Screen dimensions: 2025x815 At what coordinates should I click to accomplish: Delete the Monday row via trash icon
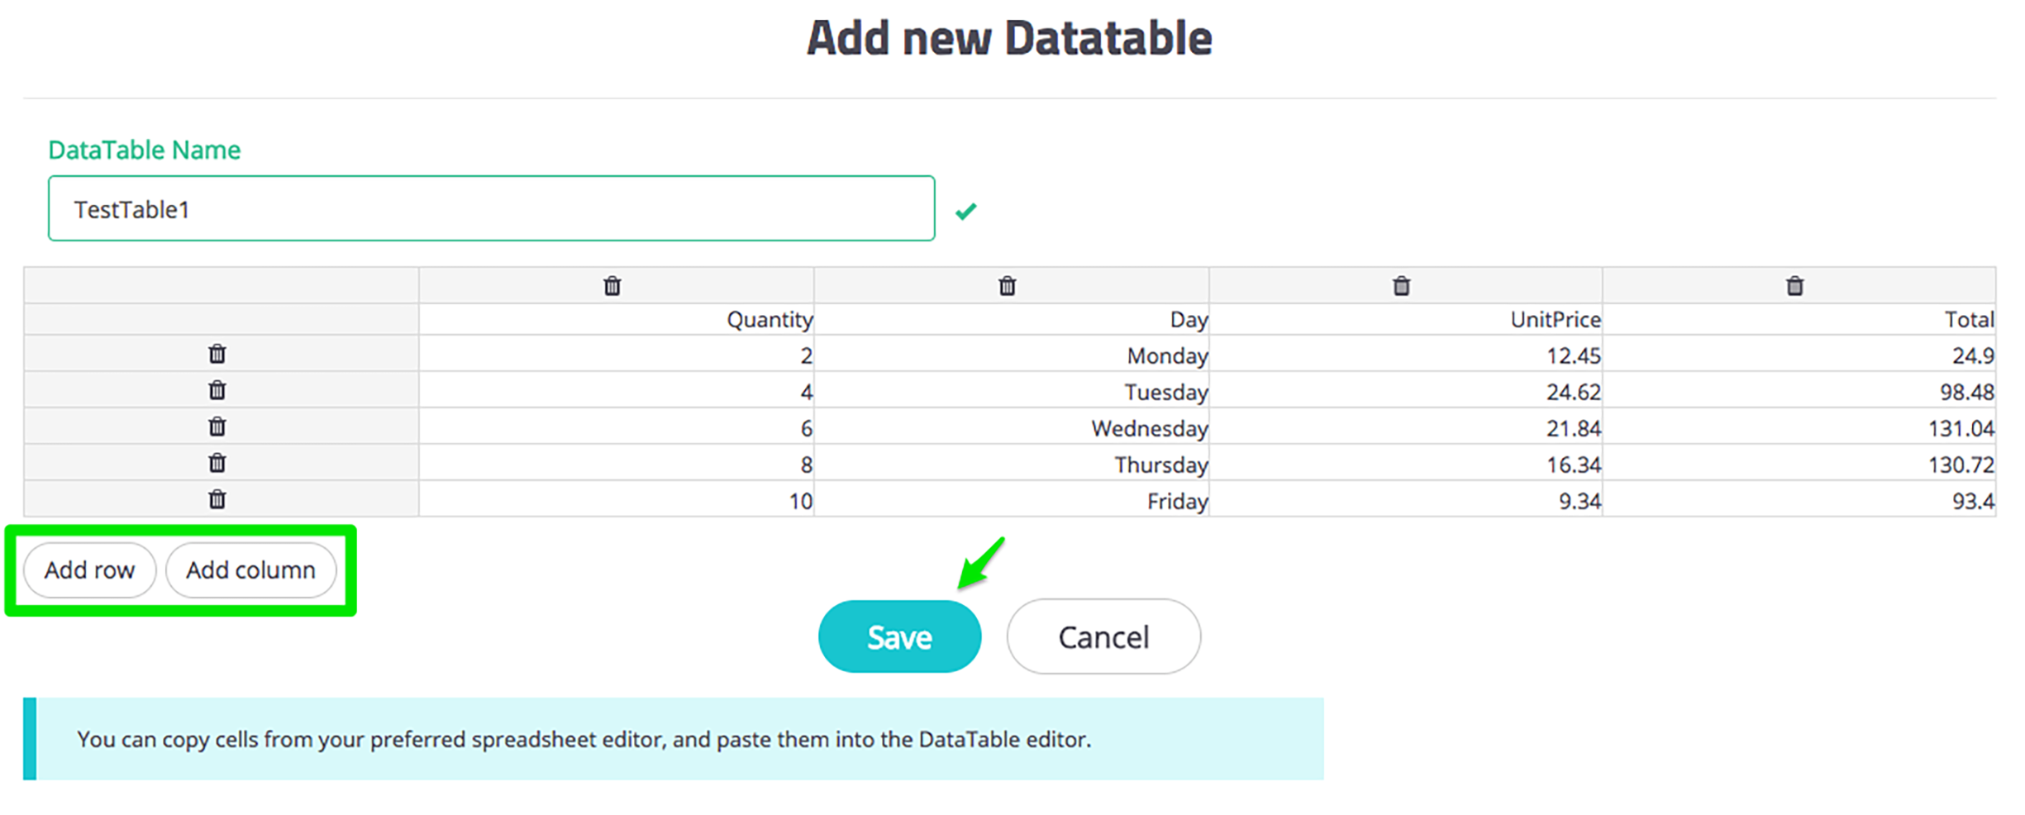coord(217,354)
